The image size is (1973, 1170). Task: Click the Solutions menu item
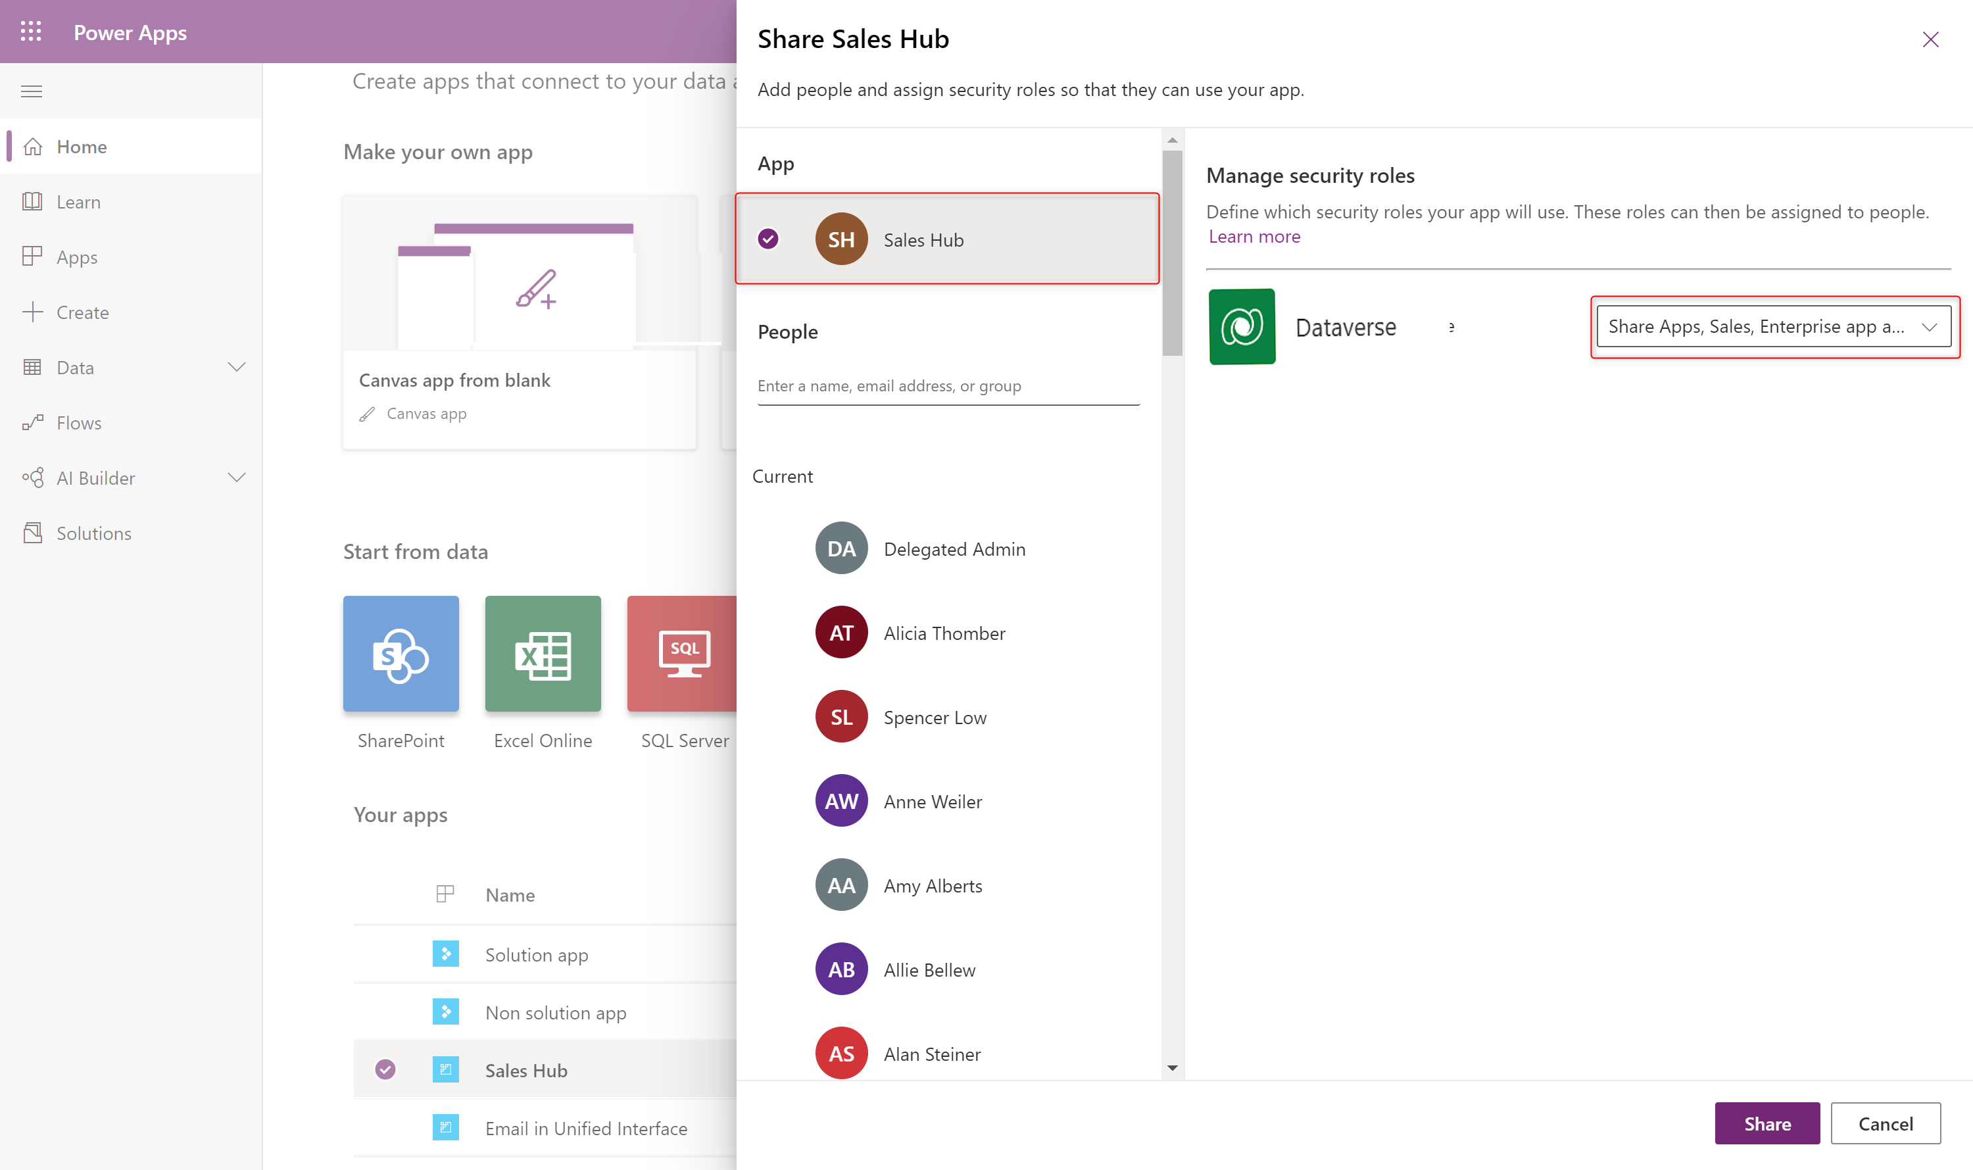coord(93,532)
